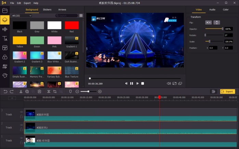Select the Yellow background swatch
Screen dimensions: 239x149
click(x=20, y=40)
